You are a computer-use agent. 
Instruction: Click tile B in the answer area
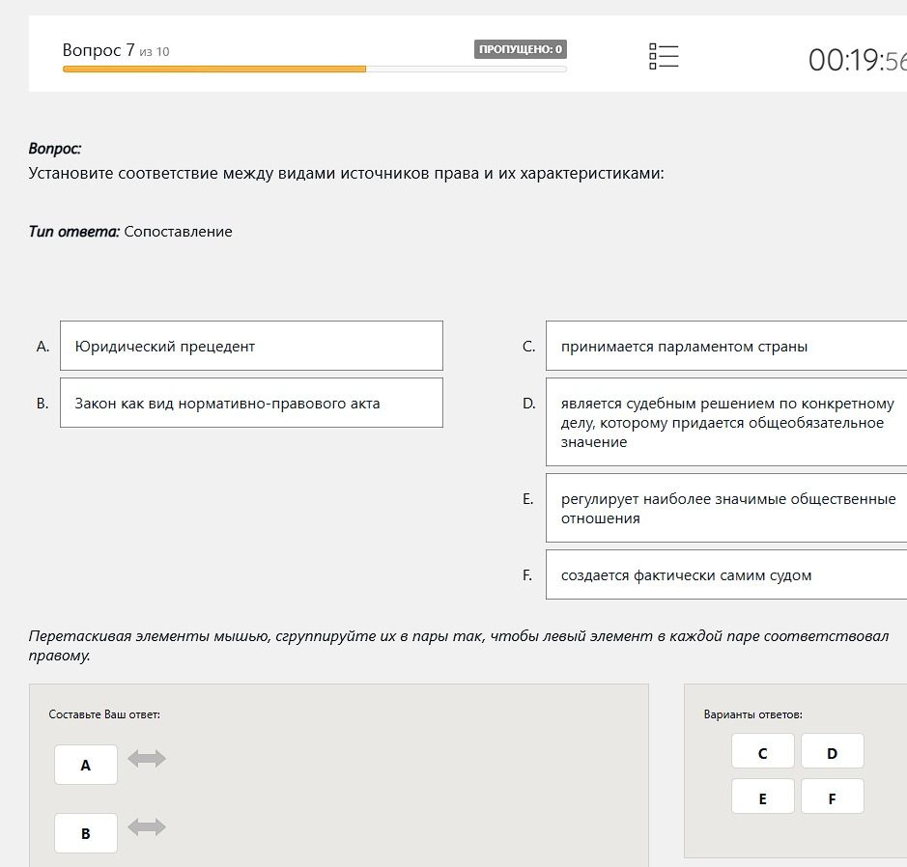(86, 833)
